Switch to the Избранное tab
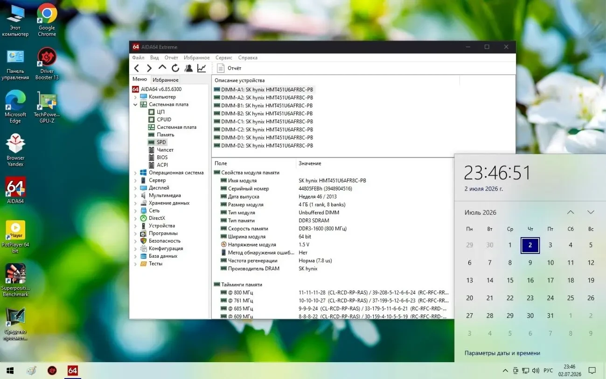606x379 pixels. (166, 80)
